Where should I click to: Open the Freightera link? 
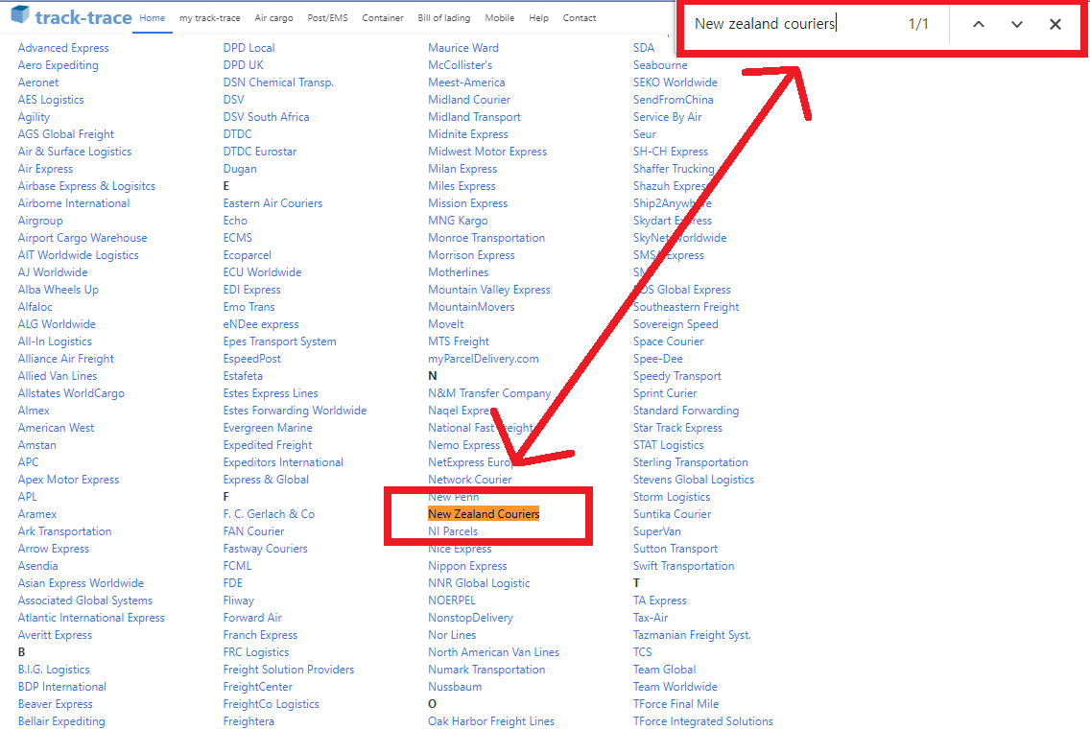coord(249,721)
